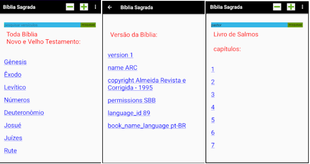Viewport: 310px width, 164px height.
Task: Click the 'pesquisar versículos' search field
Action: tap(43, 25)
